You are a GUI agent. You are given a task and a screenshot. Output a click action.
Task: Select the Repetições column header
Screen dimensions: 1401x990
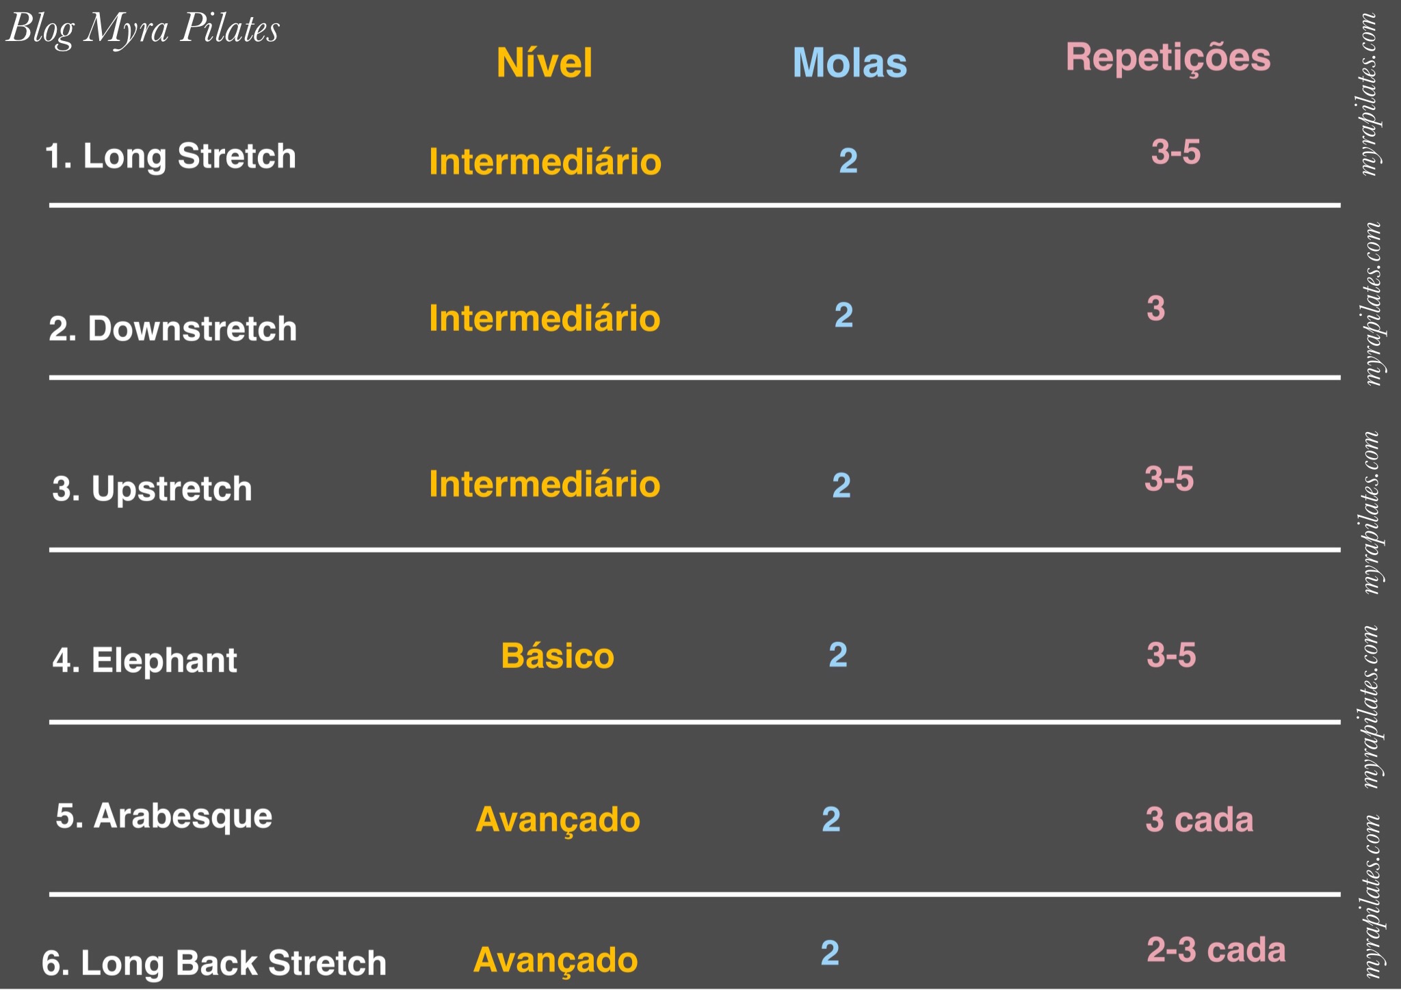coord(1168,57)
